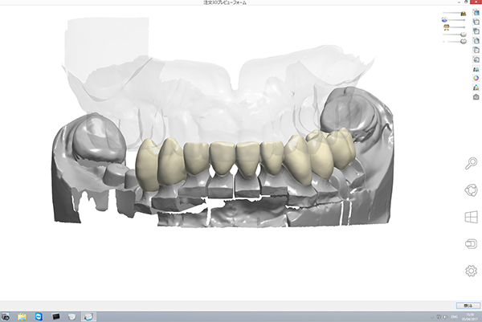482x322 pixels.
Task: Open the Search charm magnifier
Action: (472, 164)
